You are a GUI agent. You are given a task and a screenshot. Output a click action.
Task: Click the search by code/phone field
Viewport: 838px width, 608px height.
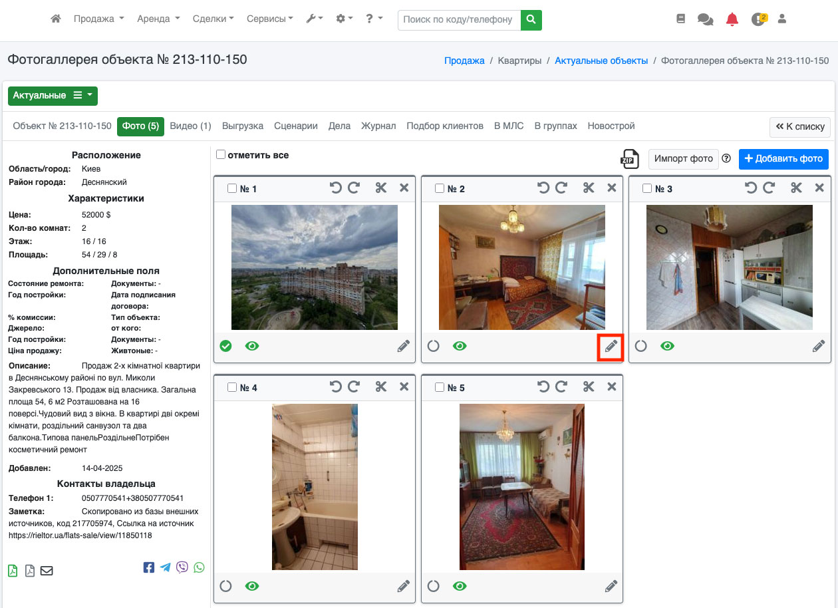click(x=459, y=20)
